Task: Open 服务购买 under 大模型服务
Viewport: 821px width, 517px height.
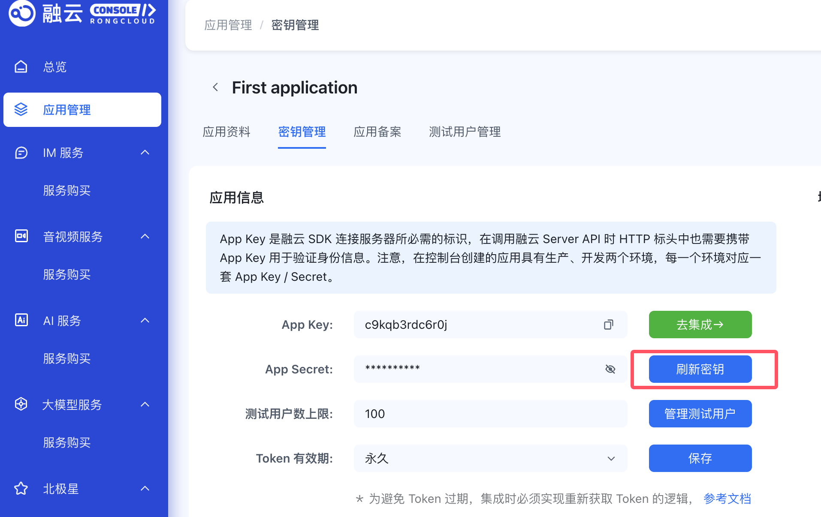Action: click(x=67, y=442)
